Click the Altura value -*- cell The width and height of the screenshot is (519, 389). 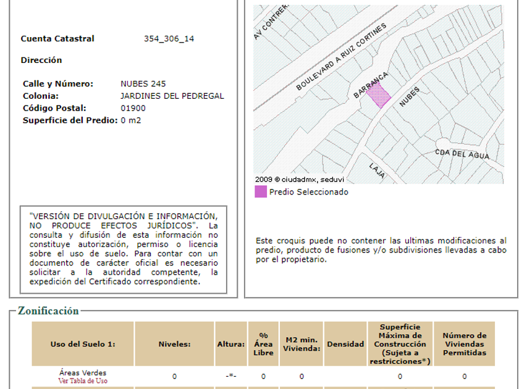[x=231, y=376]
